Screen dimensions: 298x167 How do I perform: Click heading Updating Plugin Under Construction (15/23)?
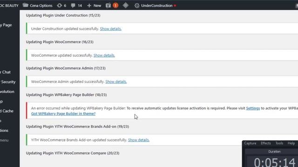[63, 15]
